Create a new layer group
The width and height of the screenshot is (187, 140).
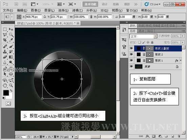click(x=166, y=136)
